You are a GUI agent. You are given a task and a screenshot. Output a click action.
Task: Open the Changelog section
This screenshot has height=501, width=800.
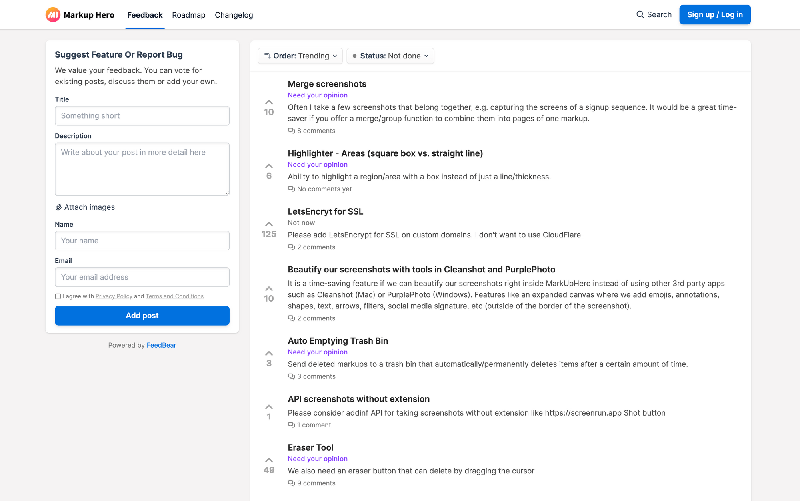234,15
